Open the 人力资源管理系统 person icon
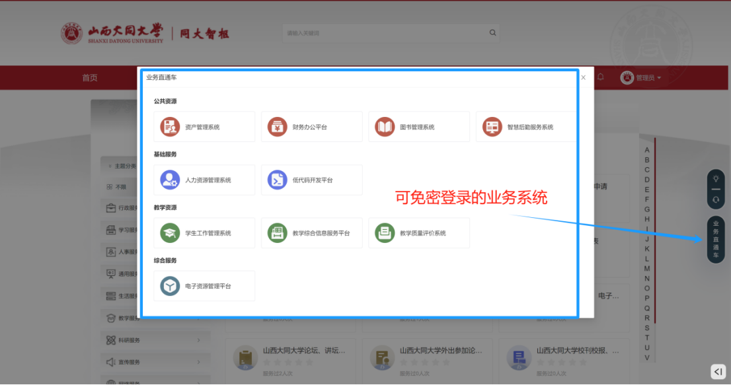 pyautogui.click(x=171, y=180)
